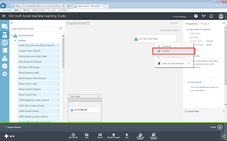Switch to the Properties tab
The height and width of the screenshot is (141, 227).
pyautogui.click(x=192, y=24)
